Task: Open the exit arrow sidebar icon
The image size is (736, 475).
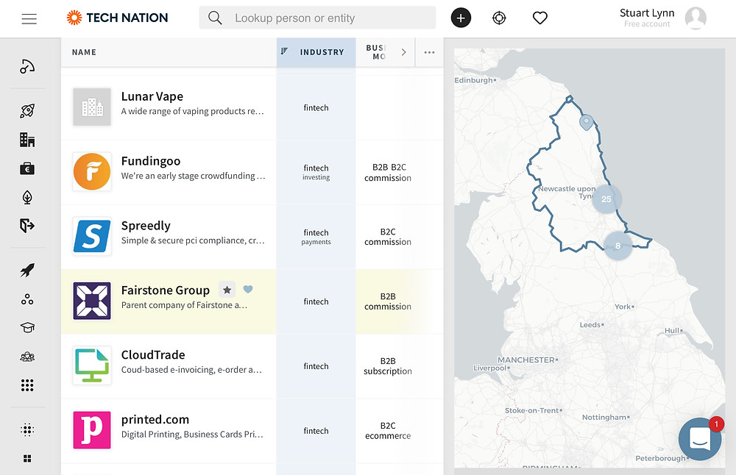Action: tap(27, 226)
